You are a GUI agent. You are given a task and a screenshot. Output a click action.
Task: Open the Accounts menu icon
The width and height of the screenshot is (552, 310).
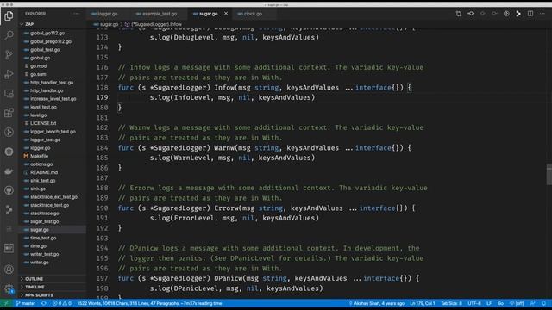(x=9, y=270)
